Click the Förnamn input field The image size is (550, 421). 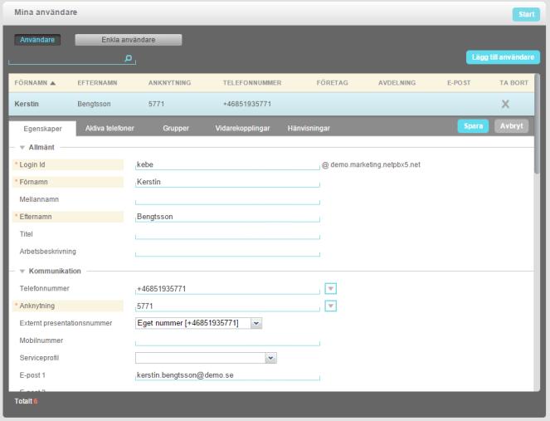coord(227,182)
